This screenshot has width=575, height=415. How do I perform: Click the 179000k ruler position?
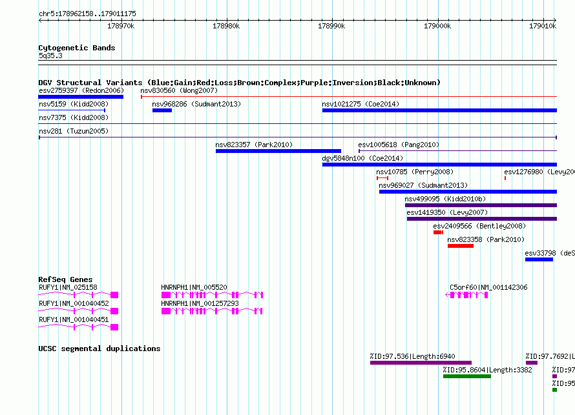tap(437, 26)
